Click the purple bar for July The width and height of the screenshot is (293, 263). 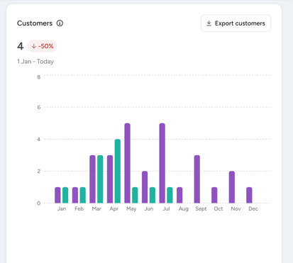tap(162, 163)
